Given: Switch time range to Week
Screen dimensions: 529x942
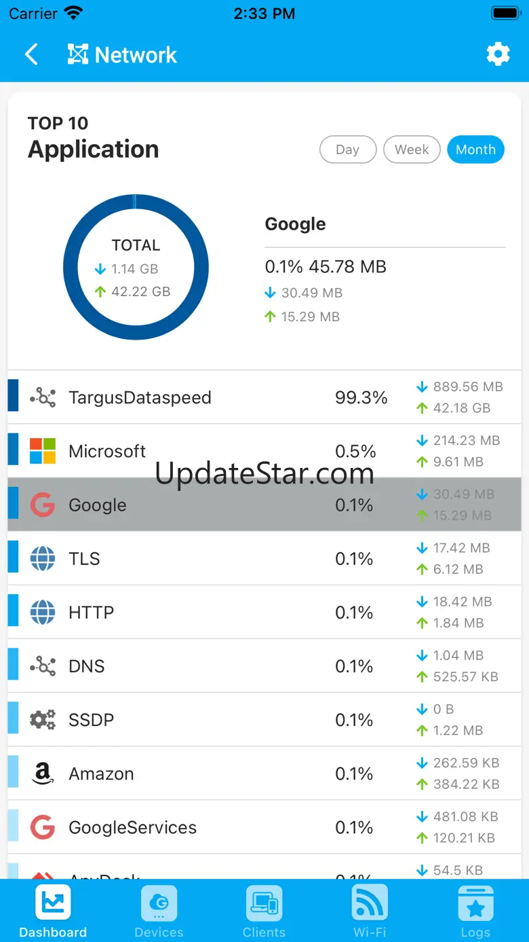Looking at the screenshot, I should (412, 149).
